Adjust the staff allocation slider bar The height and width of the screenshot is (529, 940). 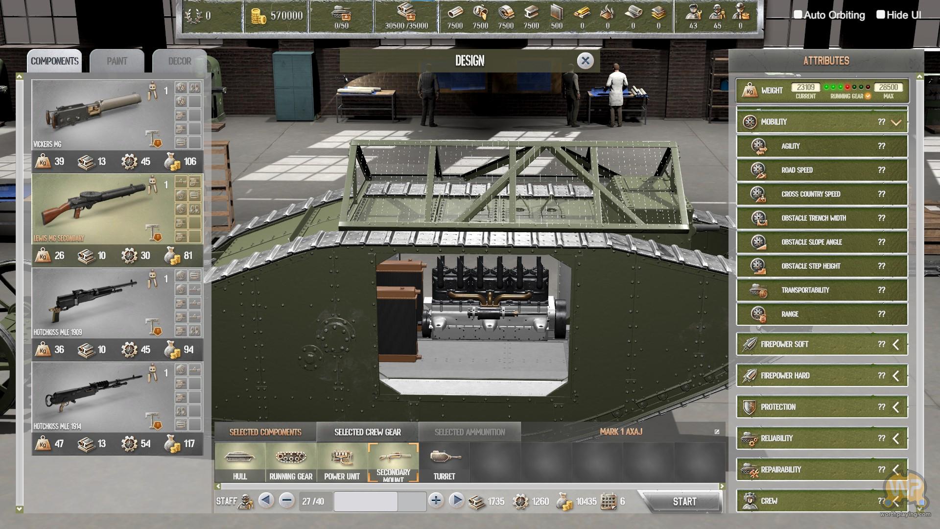380,501
